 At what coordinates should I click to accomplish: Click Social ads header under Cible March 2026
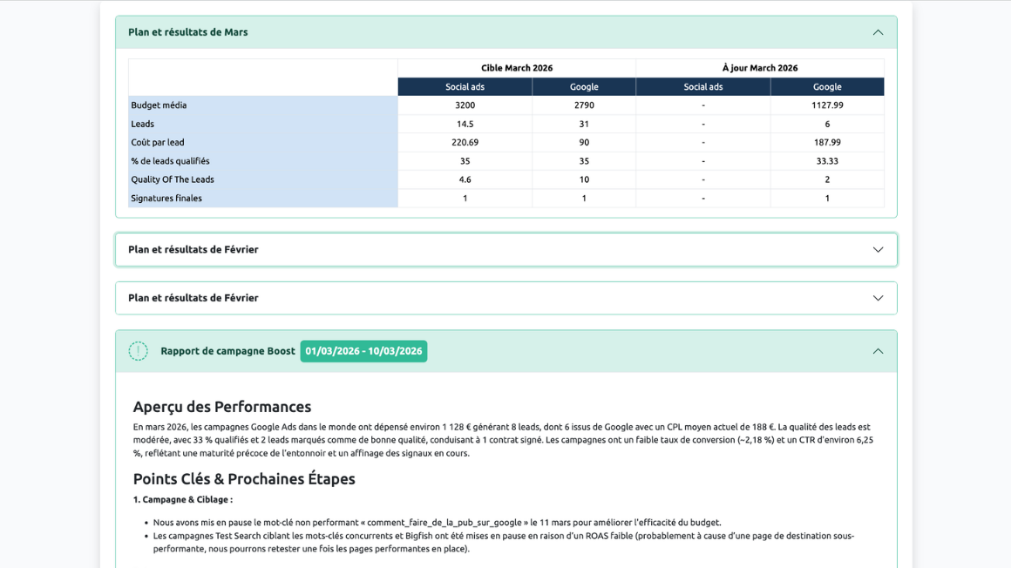point(465,87)
